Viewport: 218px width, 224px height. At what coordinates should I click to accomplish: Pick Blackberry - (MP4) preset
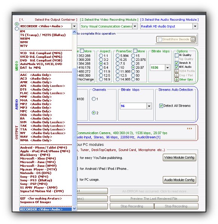46,155
